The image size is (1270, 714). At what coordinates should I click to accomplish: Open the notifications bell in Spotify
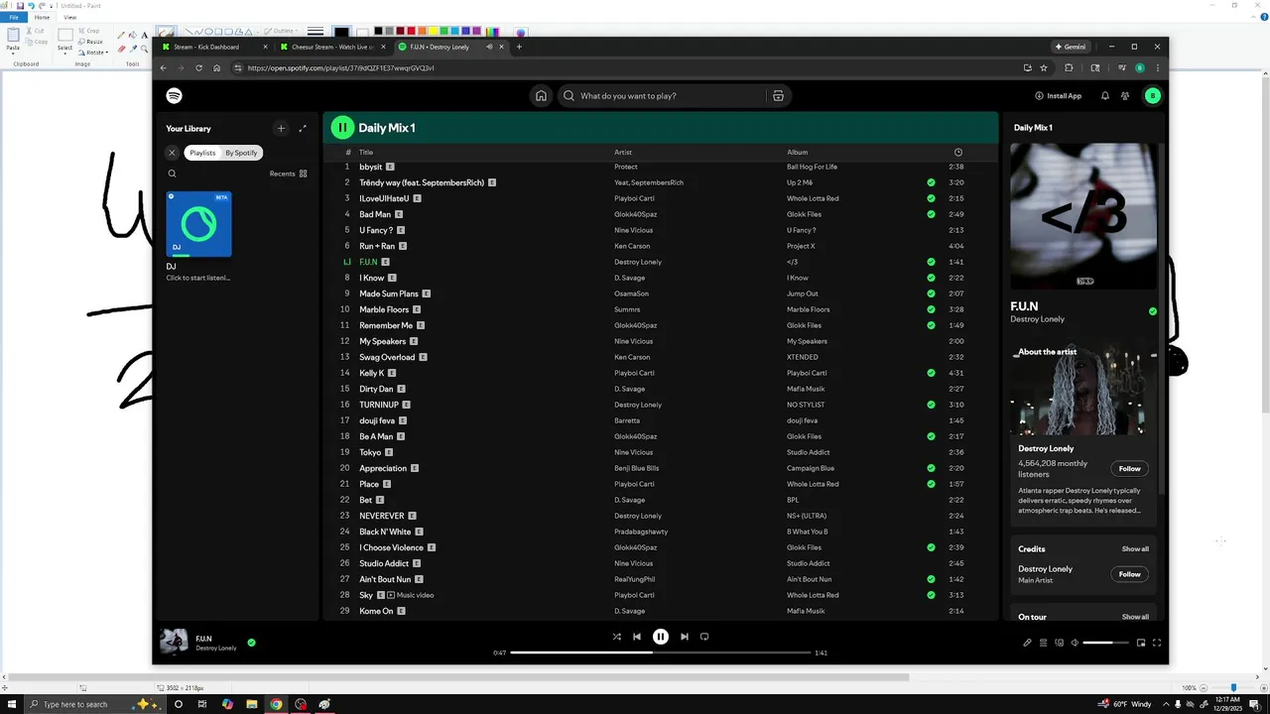pos(1105,96)
